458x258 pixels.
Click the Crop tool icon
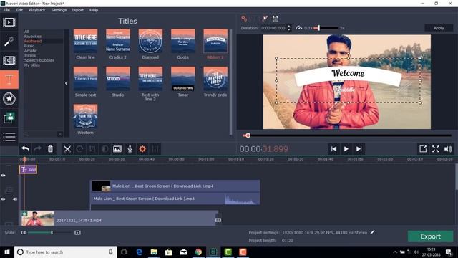tap(92, 149)
